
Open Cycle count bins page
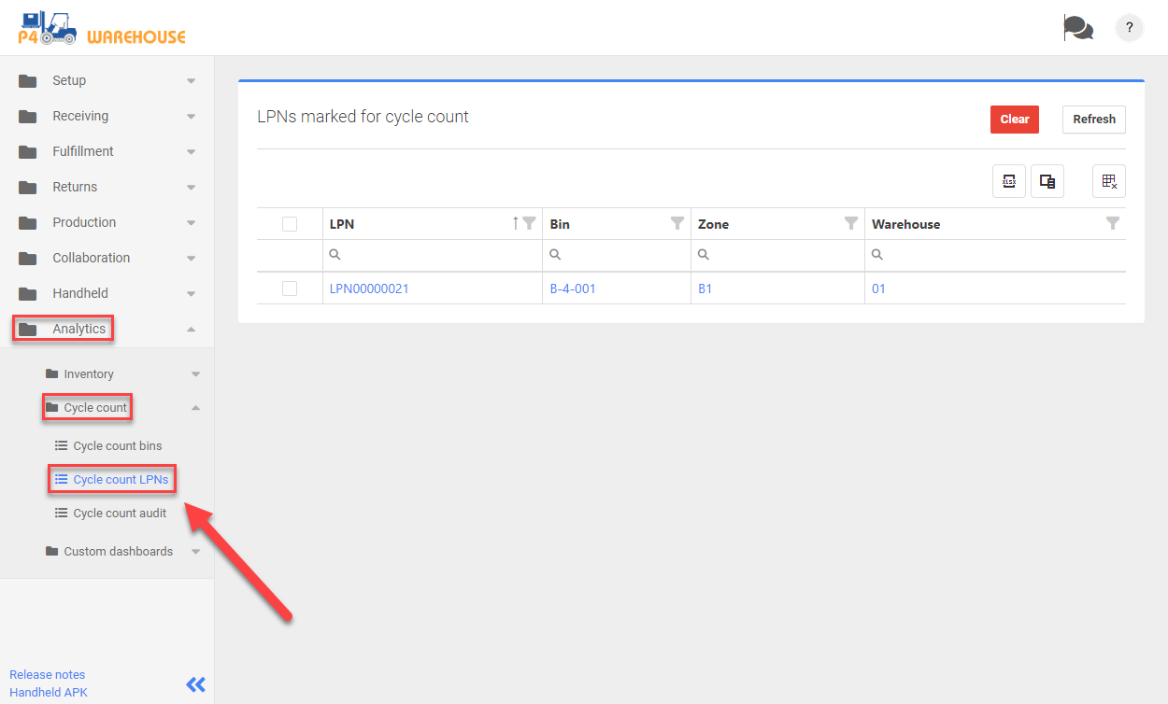click(x=118, y=445)
